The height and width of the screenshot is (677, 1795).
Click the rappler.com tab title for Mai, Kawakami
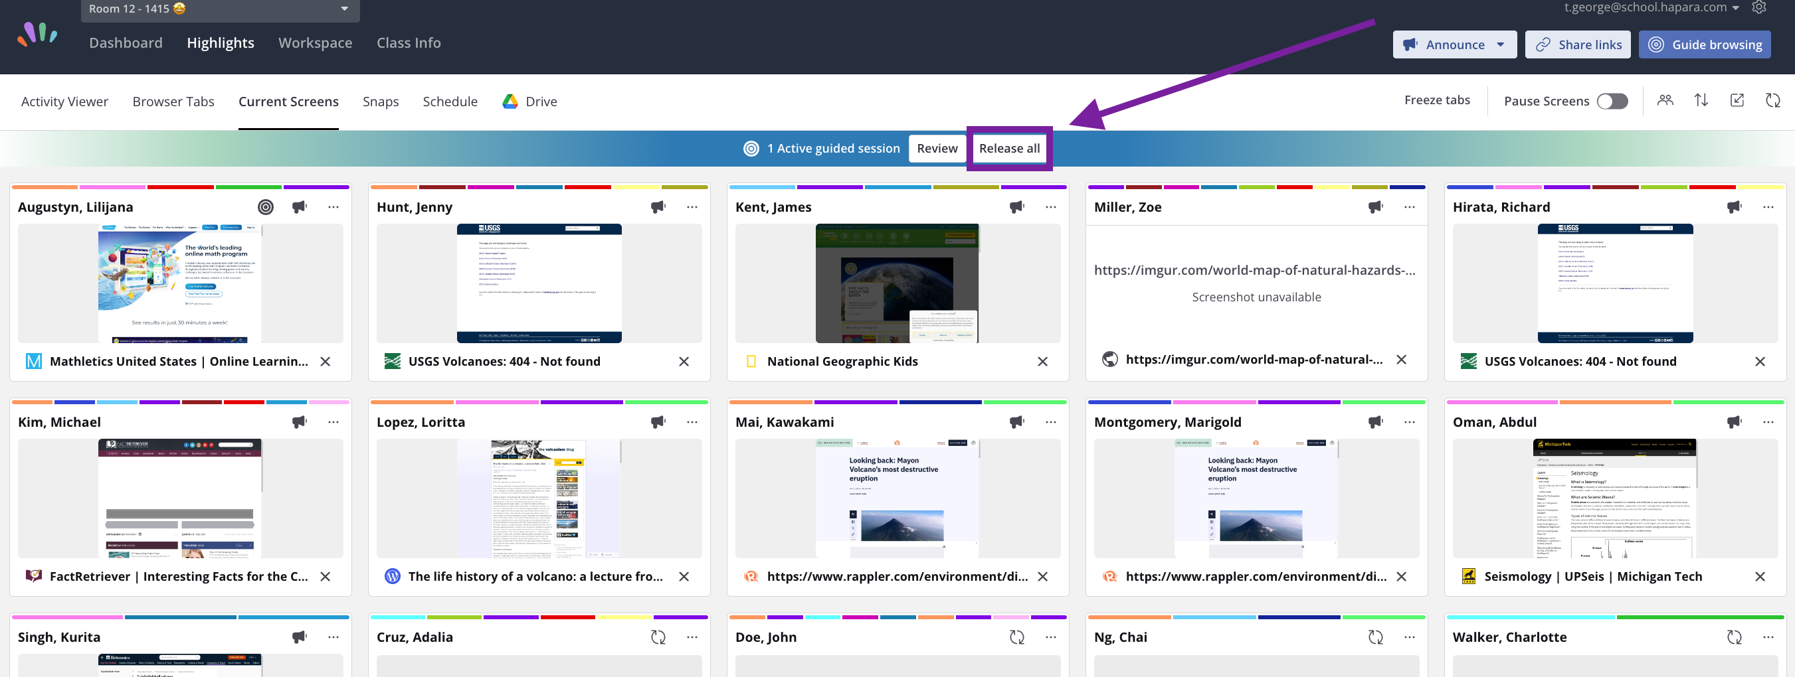[897, 577]
